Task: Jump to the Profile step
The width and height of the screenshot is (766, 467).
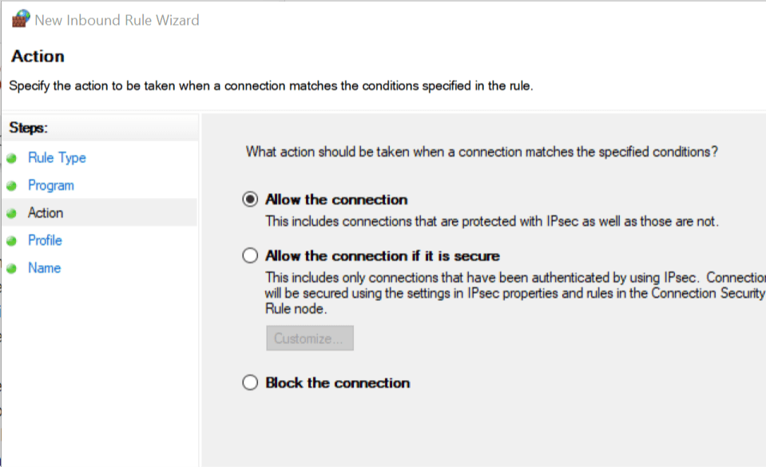Action: coord(45,240)
